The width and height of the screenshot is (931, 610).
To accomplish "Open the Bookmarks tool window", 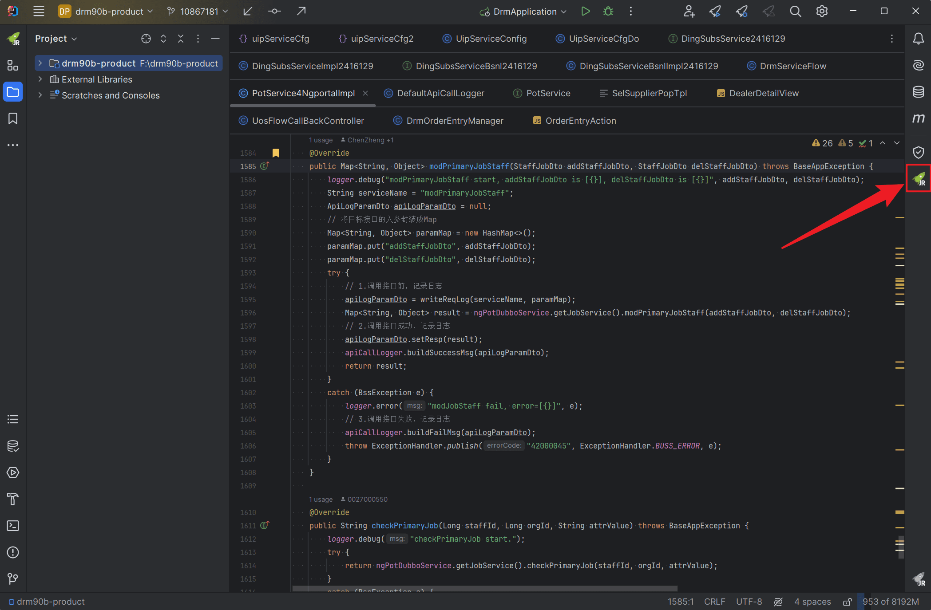I will pos(13,118).
